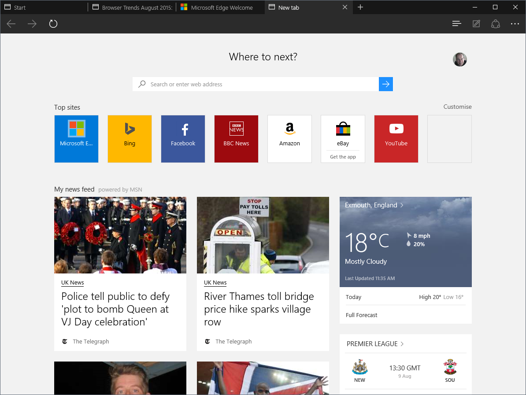Open YouTube from Top sites

pyautogui.click(x=396, y=139)
